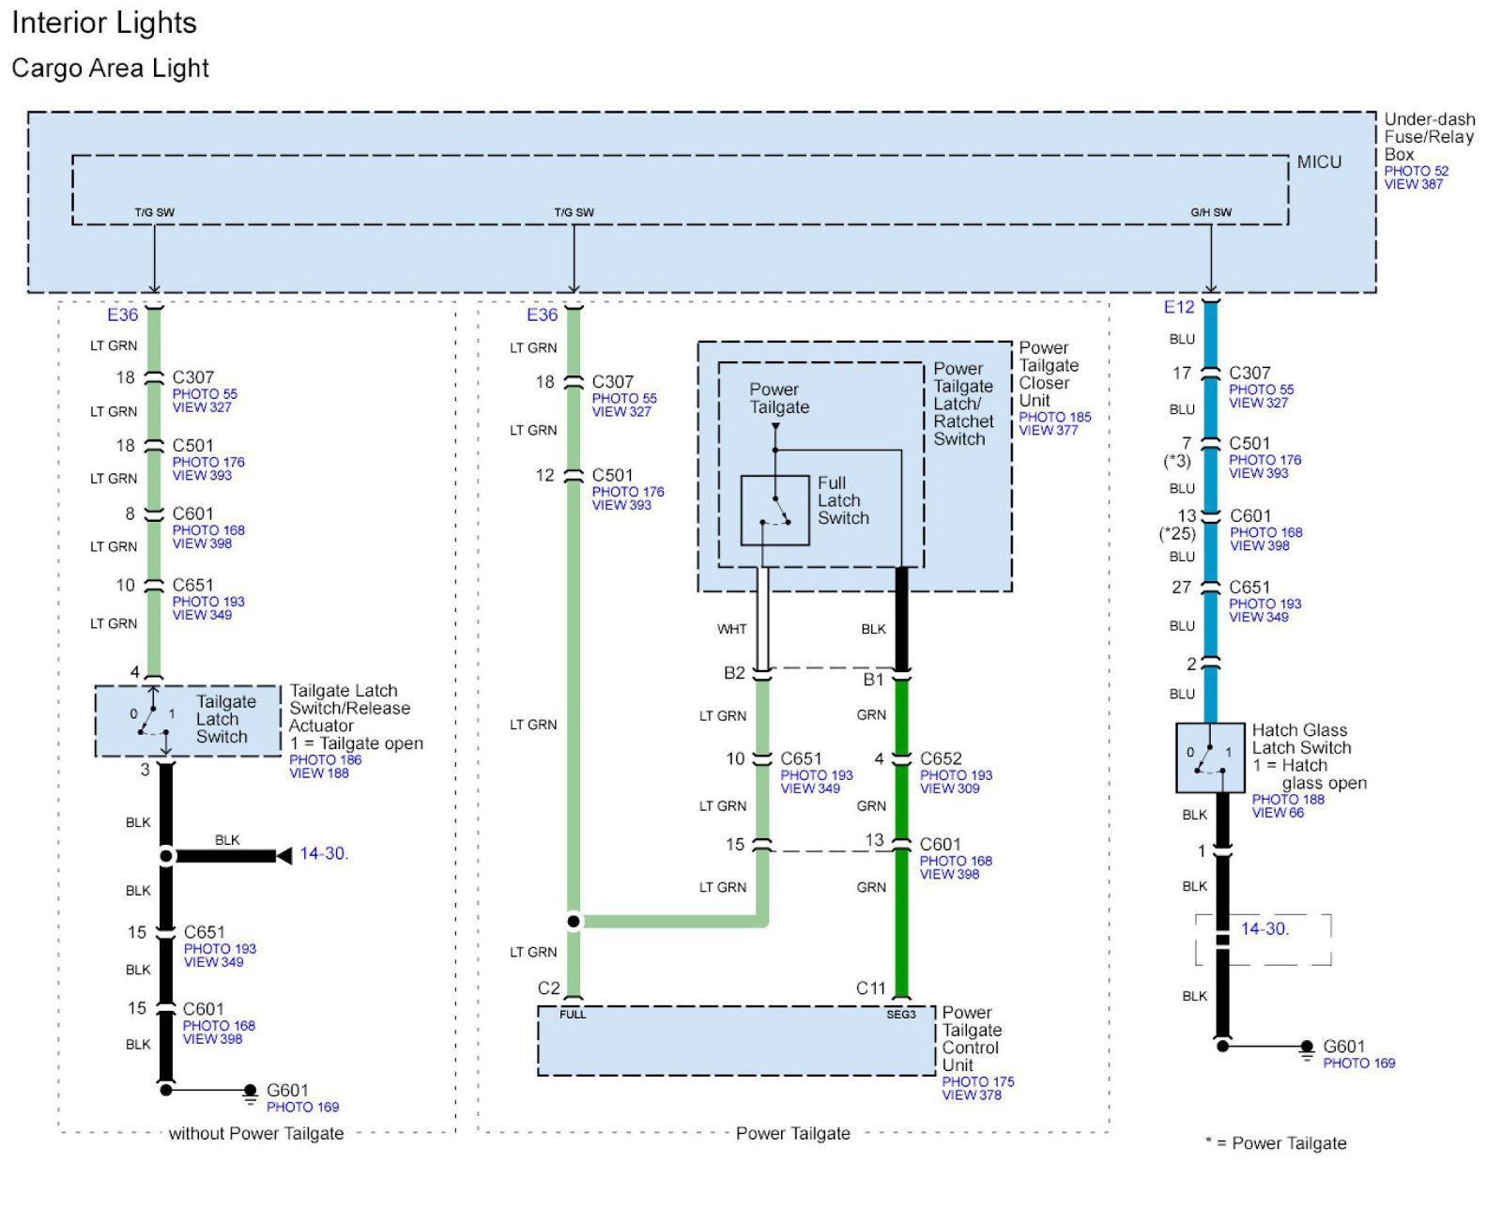Open PHOTO 186 for Tailgate Latch Switch
The width and height of the screenshot is (1502, 1209).
click(x=325, y=759)
